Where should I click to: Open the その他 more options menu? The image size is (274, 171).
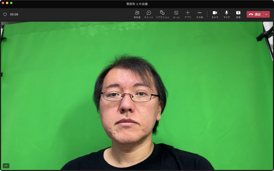tap(200, 14)
